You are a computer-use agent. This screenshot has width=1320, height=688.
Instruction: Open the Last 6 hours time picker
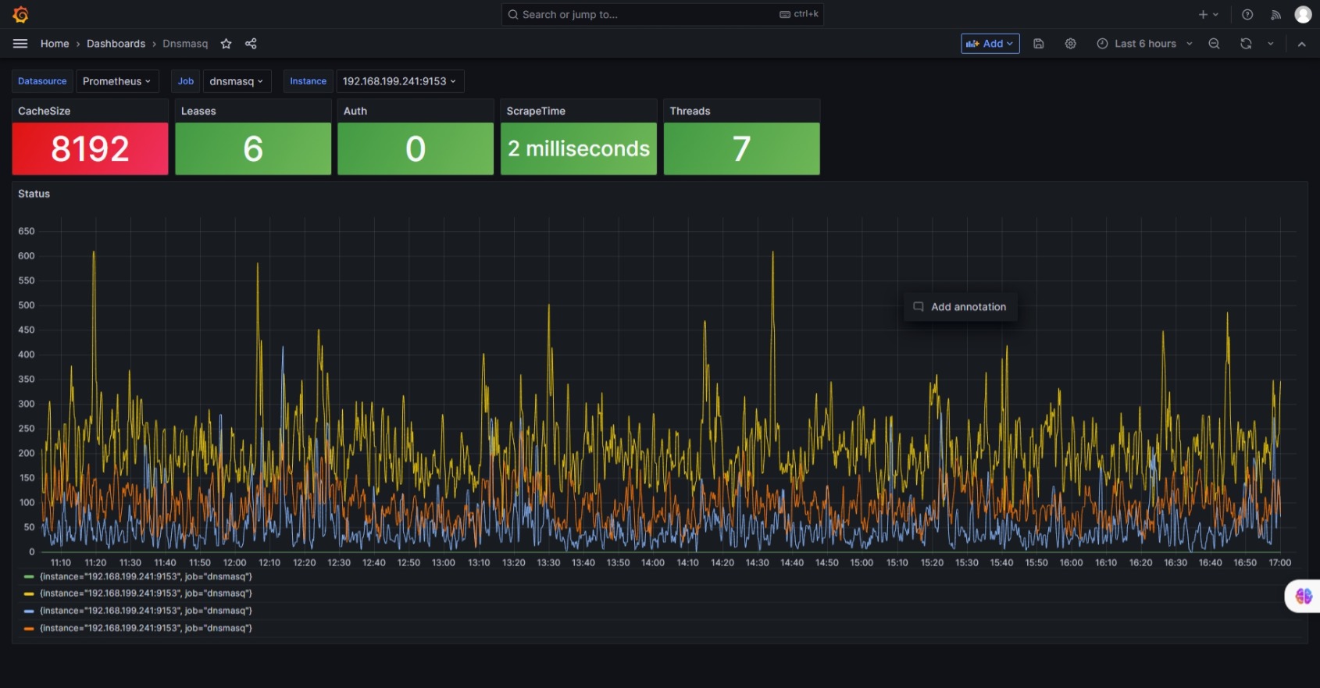1144,44
